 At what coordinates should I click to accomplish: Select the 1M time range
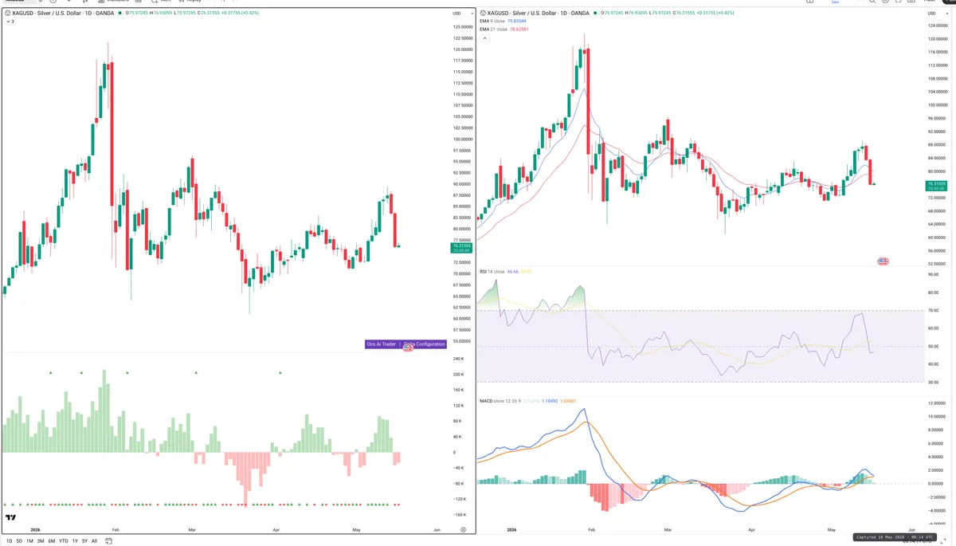pos(30,540)
